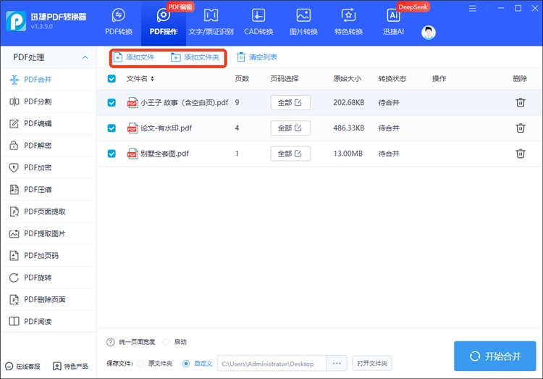Select PDF阅读 in the sidebar
The height and width of the screenshot is (379, 543).
(48, 322)
